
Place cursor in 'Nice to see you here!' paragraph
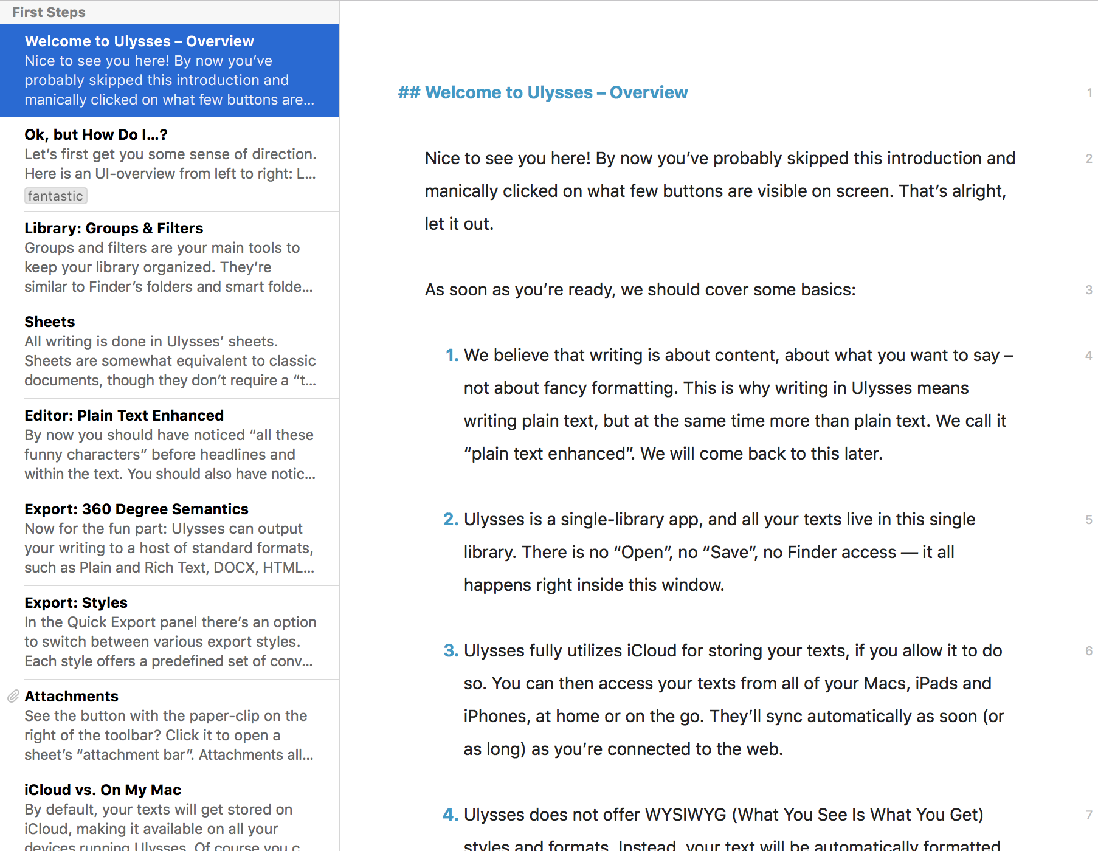720,191
